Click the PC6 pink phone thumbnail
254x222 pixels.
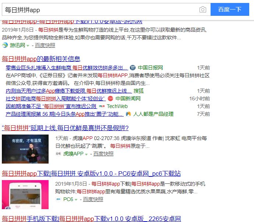pos(25,194)
